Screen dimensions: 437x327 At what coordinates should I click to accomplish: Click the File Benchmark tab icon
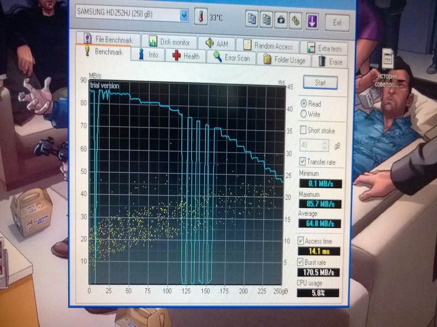(x=87, y=38)
